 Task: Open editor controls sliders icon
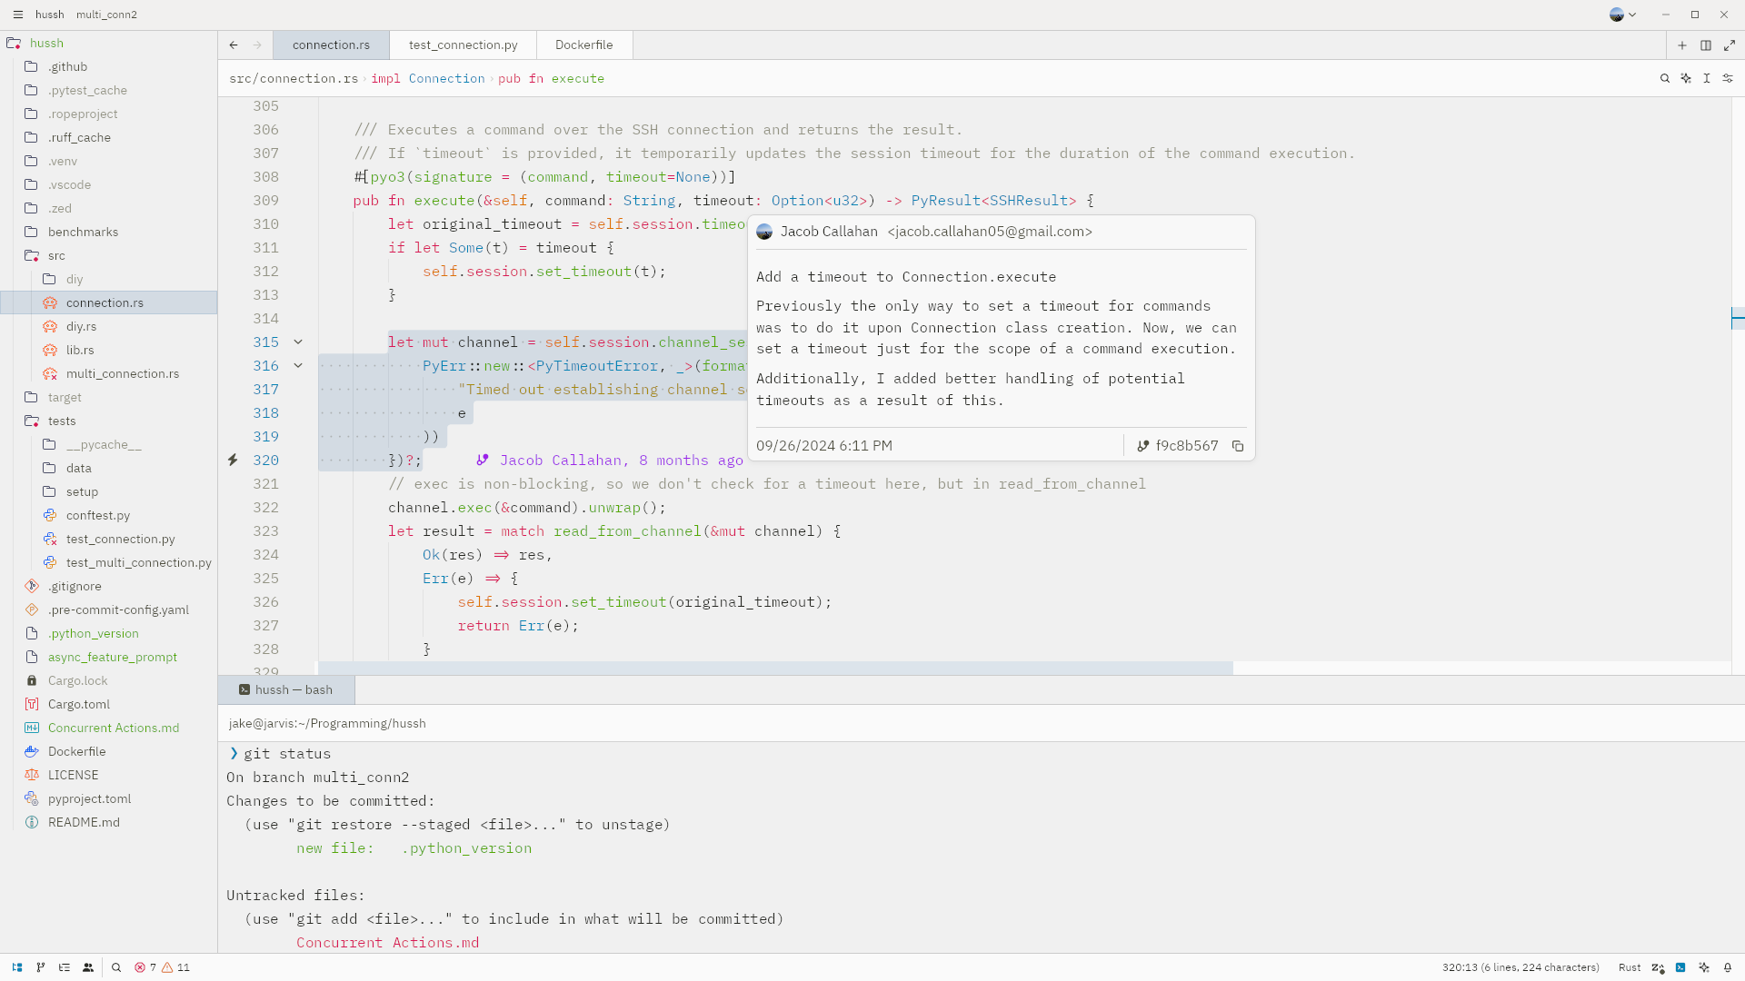[1728, 79]
